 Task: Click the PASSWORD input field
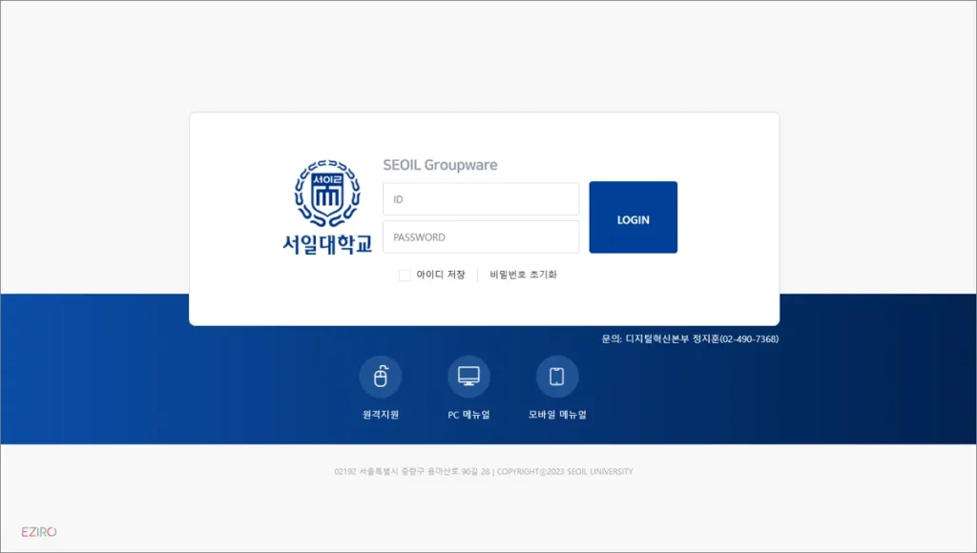click(x=481, y=236)
